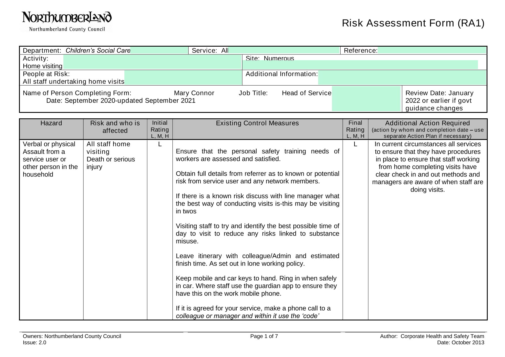The image size is (505, 357).
Task: Select the Additional Action Required header
Action: click(428, 123)
